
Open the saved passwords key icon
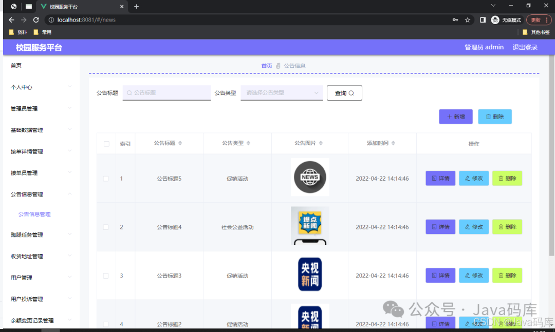tap(455, 20)
